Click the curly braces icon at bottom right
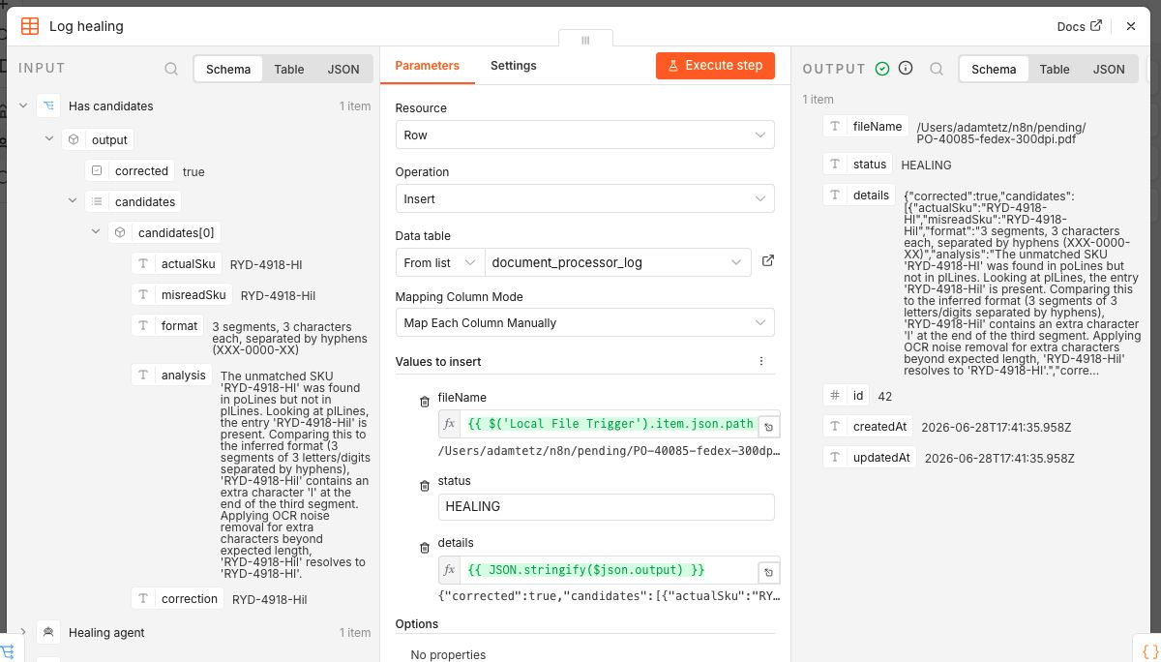This screenshot has height=662, width=1161. click(x=1149, y=650)
